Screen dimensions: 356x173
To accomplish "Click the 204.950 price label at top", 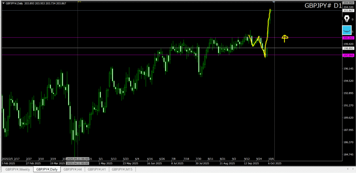I will click(348, 2).
